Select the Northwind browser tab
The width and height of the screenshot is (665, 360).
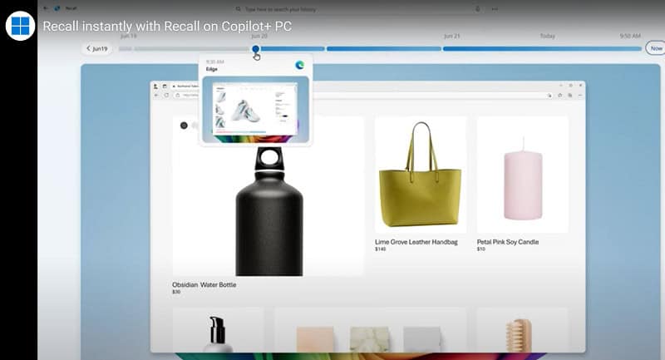[185, 86]
